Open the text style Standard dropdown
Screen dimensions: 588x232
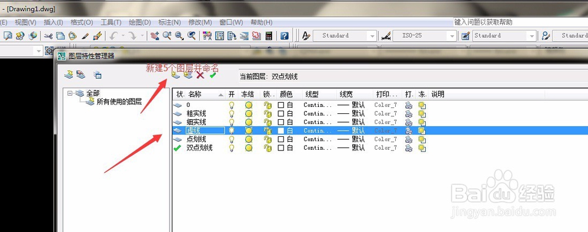click(372, 36)
